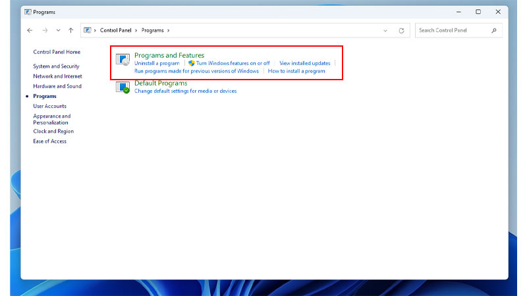
Task: Open the recent locations chevron
Action: [58, 30]
